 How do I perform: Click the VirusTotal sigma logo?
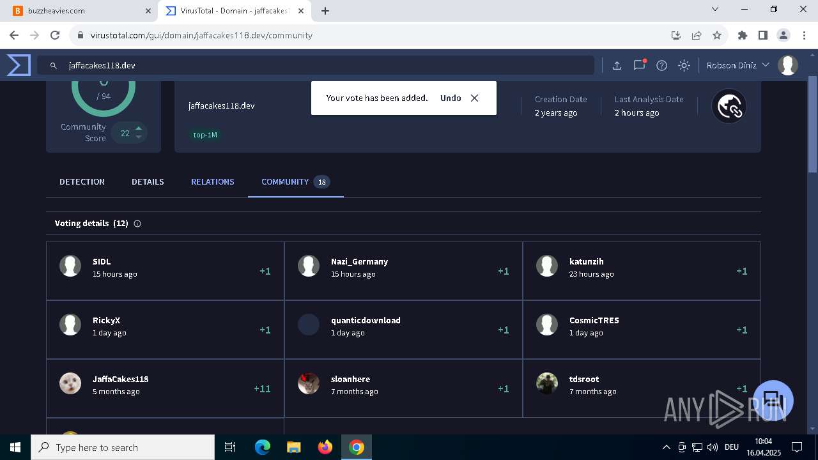pos(19,65)
